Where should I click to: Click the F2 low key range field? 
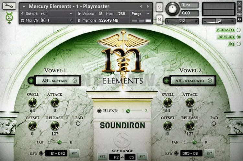point(115,157)
